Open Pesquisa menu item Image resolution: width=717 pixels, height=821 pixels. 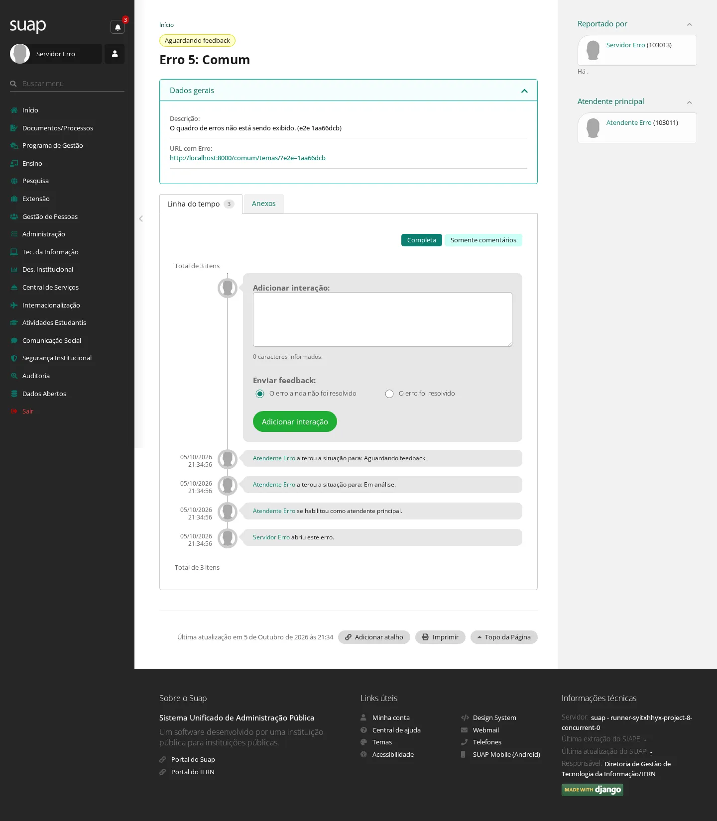click(x=36, y=181)
